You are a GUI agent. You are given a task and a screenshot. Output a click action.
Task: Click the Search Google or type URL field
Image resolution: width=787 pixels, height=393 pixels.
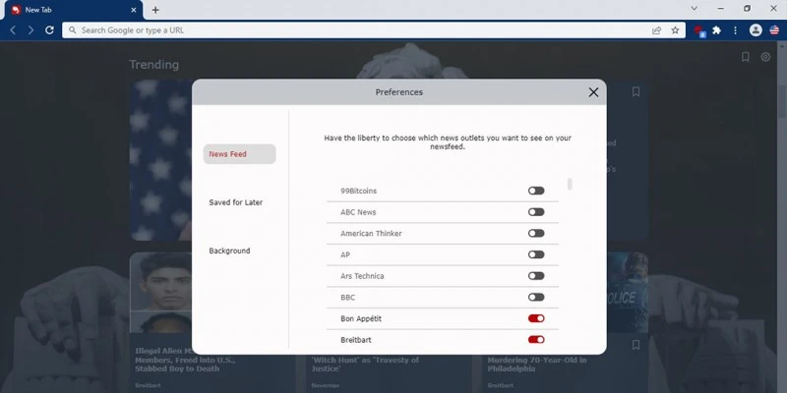pos(354,30)
